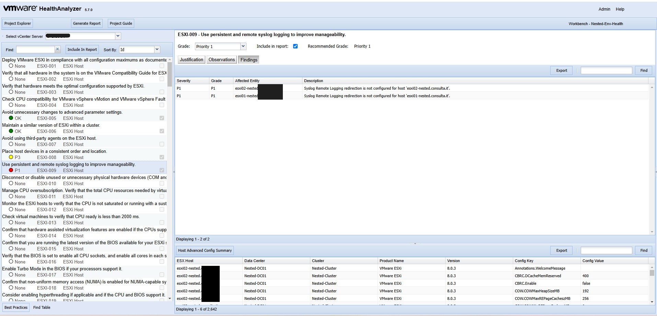Select the esxi02-nested syslog finding row
This screenshot has width=657, height=316.
pyautogui.click(x=412, y=88)
